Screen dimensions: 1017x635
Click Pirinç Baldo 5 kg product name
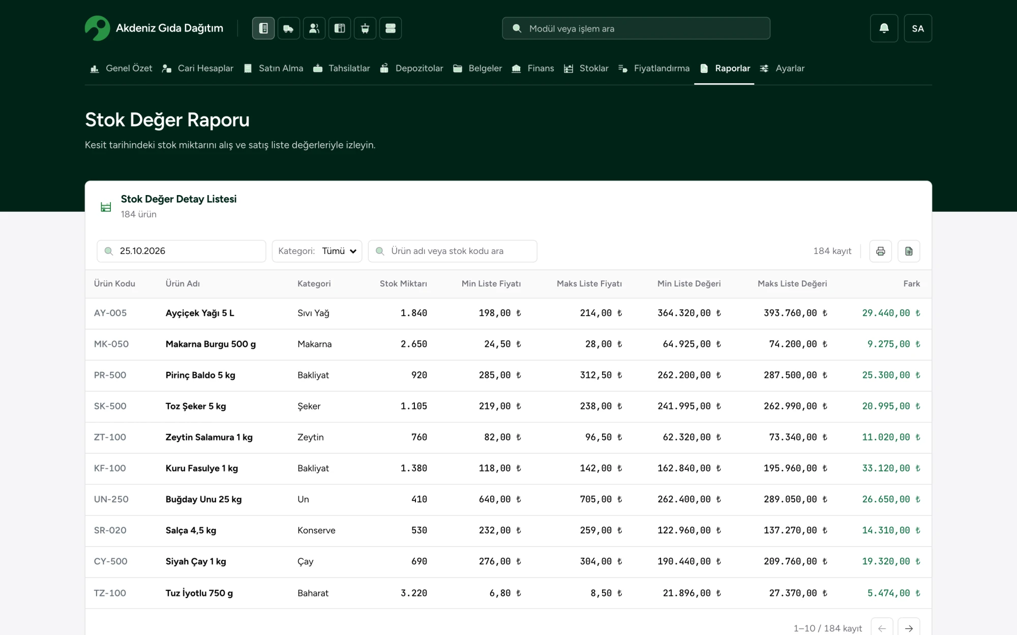click(x=200, y=375)
